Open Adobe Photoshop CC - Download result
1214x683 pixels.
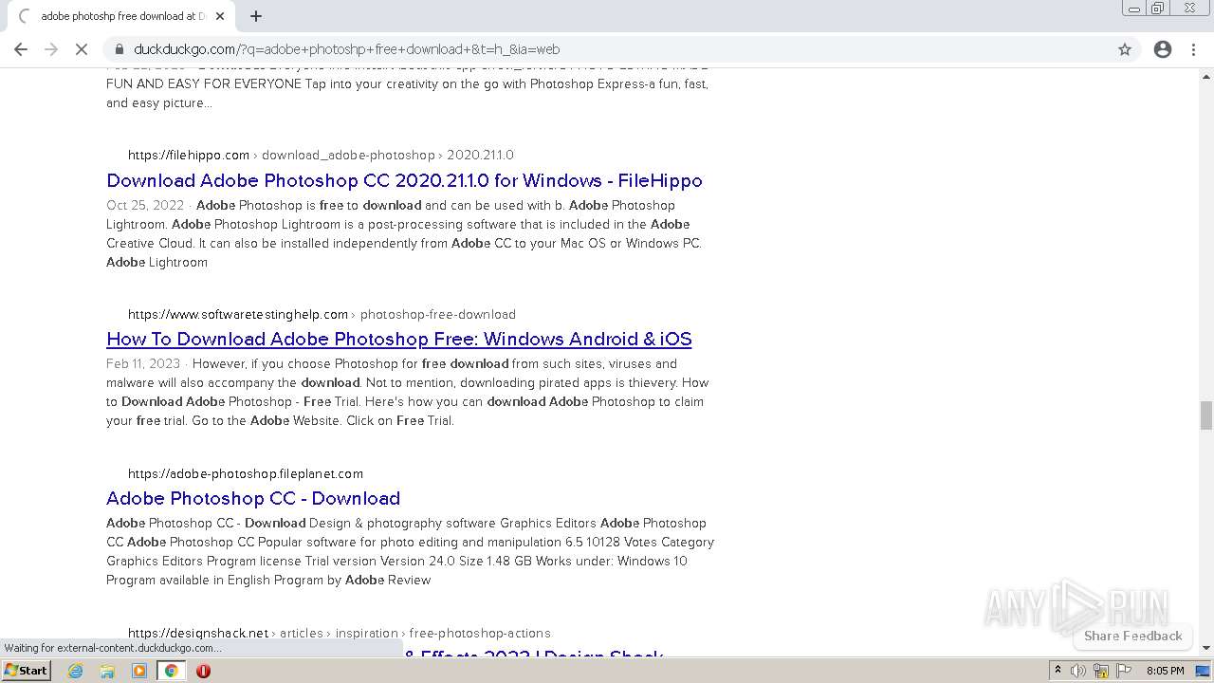coord(253,498)
